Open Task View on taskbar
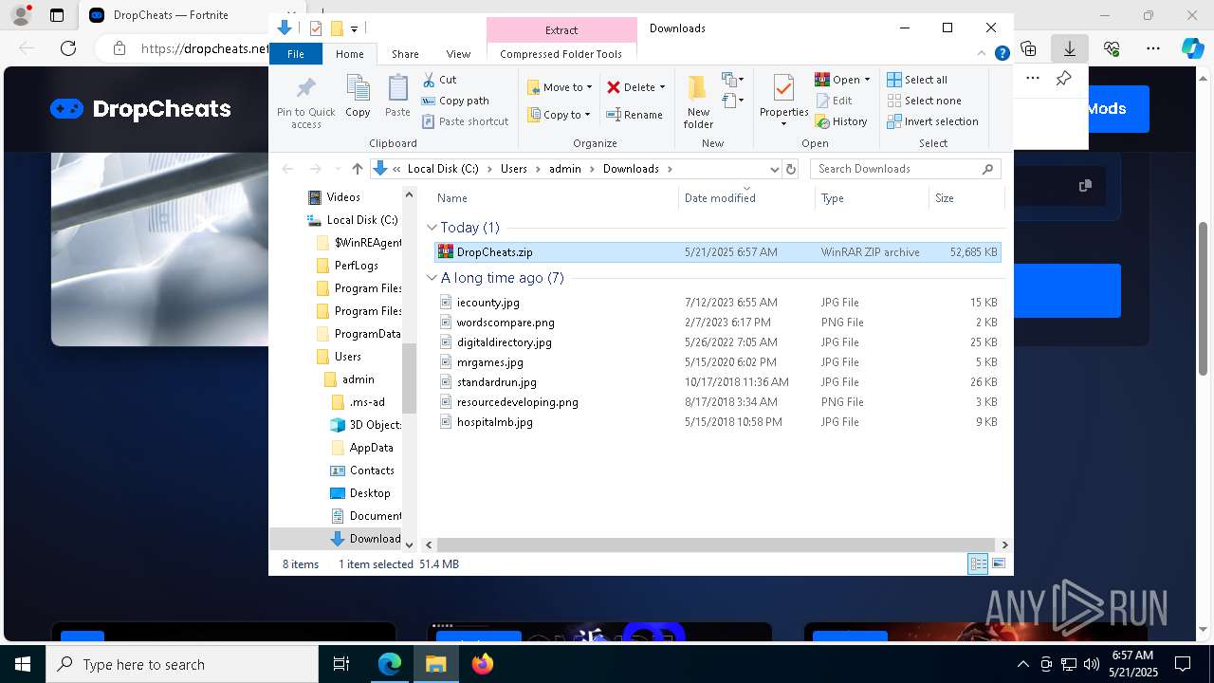The height and width of the screenshot is (683, 1214). coord(341,664)
